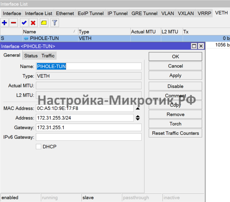Click the Cancel button
The height and width of the screenshot is (202, 230).
pyautogui.click(x=175, y=66)
